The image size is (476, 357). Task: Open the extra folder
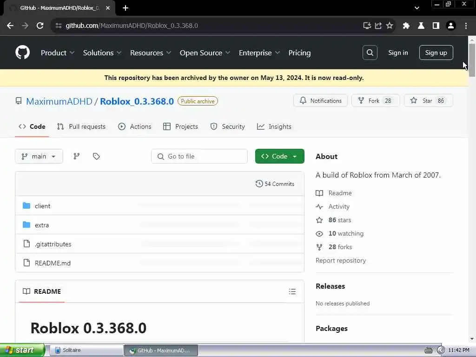pyautogui.click(x=42, y=225)
